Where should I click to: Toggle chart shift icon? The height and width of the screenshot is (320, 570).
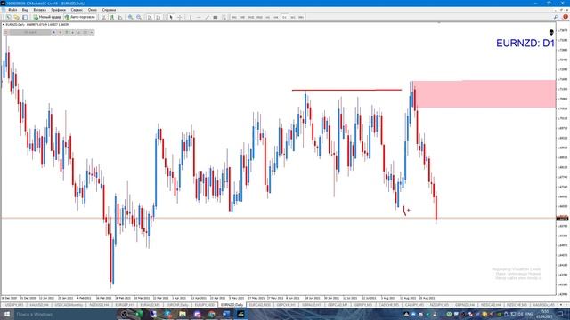point(159,17)
